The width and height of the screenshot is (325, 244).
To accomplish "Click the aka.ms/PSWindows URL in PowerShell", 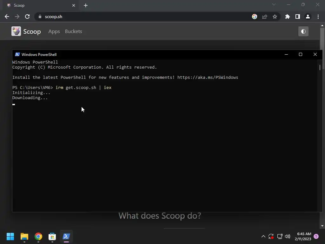I will 208,78.
